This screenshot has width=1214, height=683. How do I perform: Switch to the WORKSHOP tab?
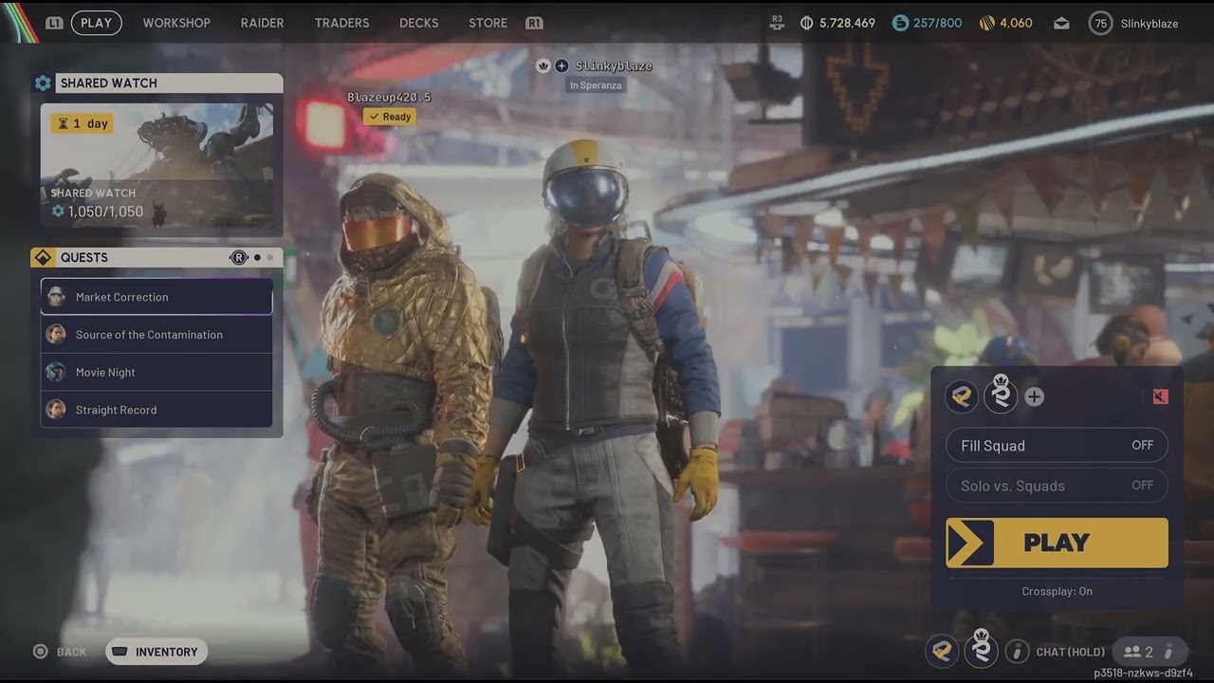[x=176, y=23]
